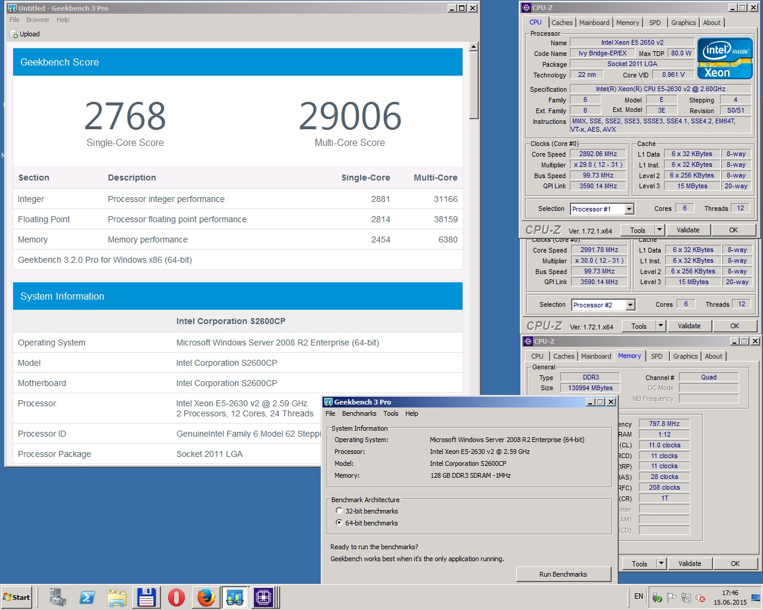Click the 29006 Multi-Core Score

[350, 116]
